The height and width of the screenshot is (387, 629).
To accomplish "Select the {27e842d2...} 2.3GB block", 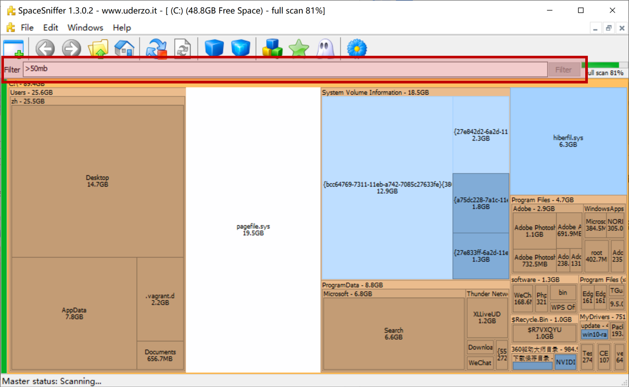I will click(x=481, y=135).
